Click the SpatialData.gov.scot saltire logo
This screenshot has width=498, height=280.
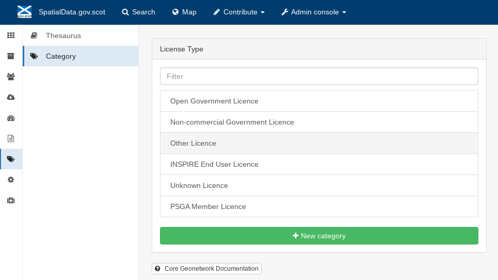(24, 12)
